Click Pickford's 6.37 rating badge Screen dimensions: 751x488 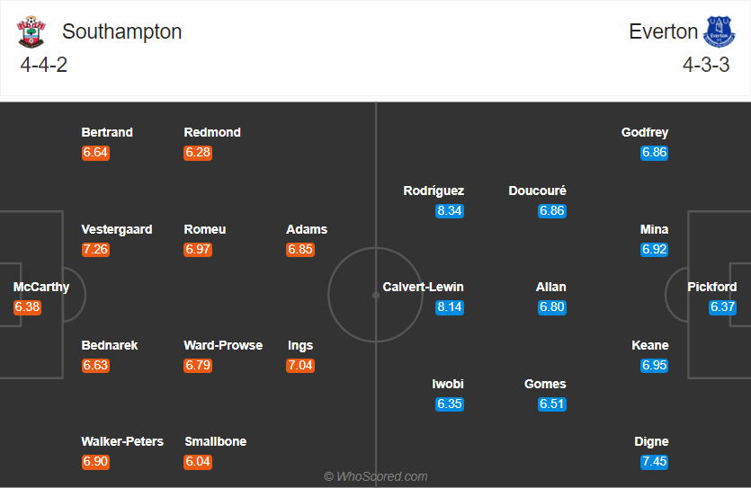pos(723,307)
